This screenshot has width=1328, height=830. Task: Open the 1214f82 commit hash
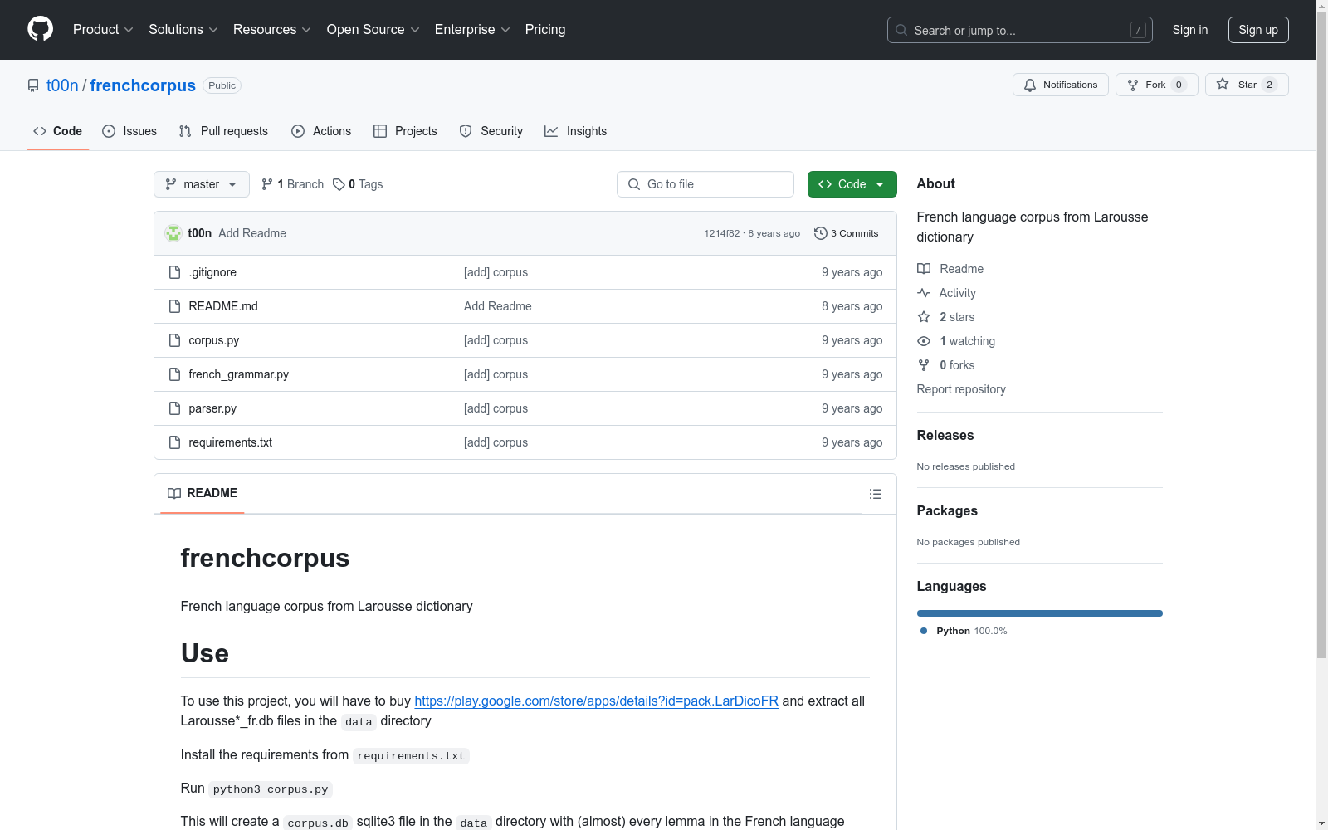pos(721,233)
